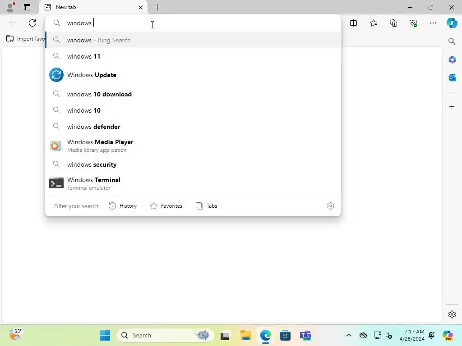Viewport: 462px width, 346px height.
Task: Open File Explorer from taskbar
Action: (246, 335)
